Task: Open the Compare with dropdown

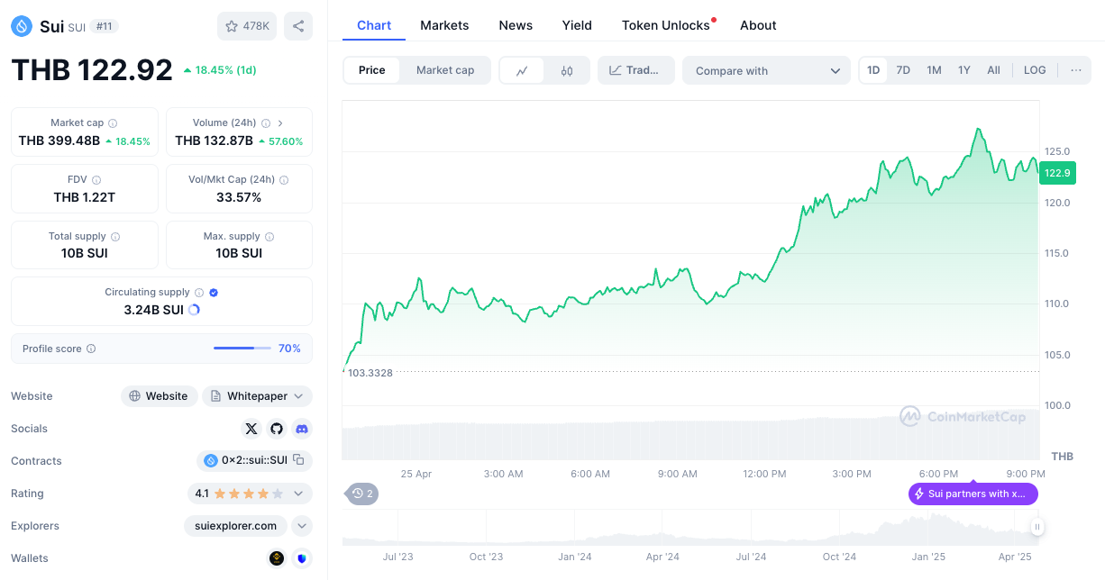Action: [766, 70]
